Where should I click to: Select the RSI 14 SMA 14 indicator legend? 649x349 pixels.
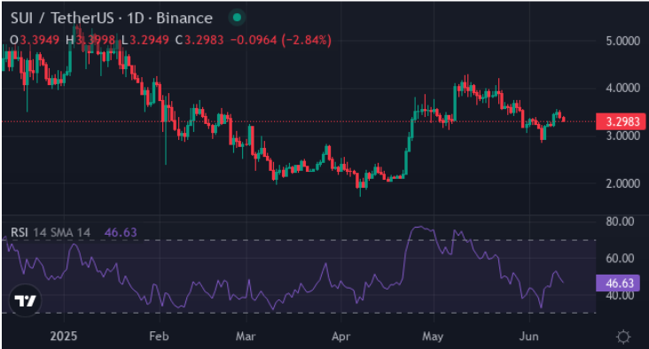tap(51, 232)
